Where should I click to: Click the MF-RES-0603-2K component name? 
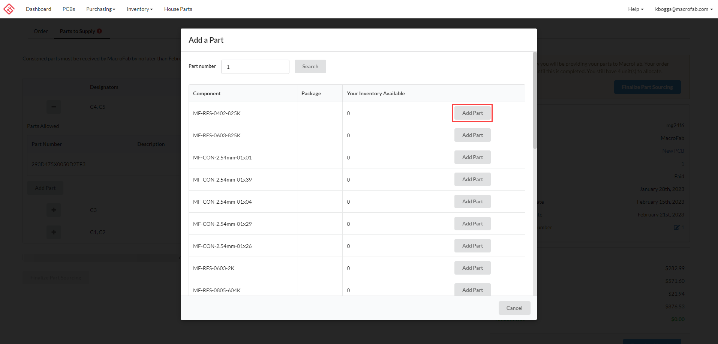coord(214,268)
